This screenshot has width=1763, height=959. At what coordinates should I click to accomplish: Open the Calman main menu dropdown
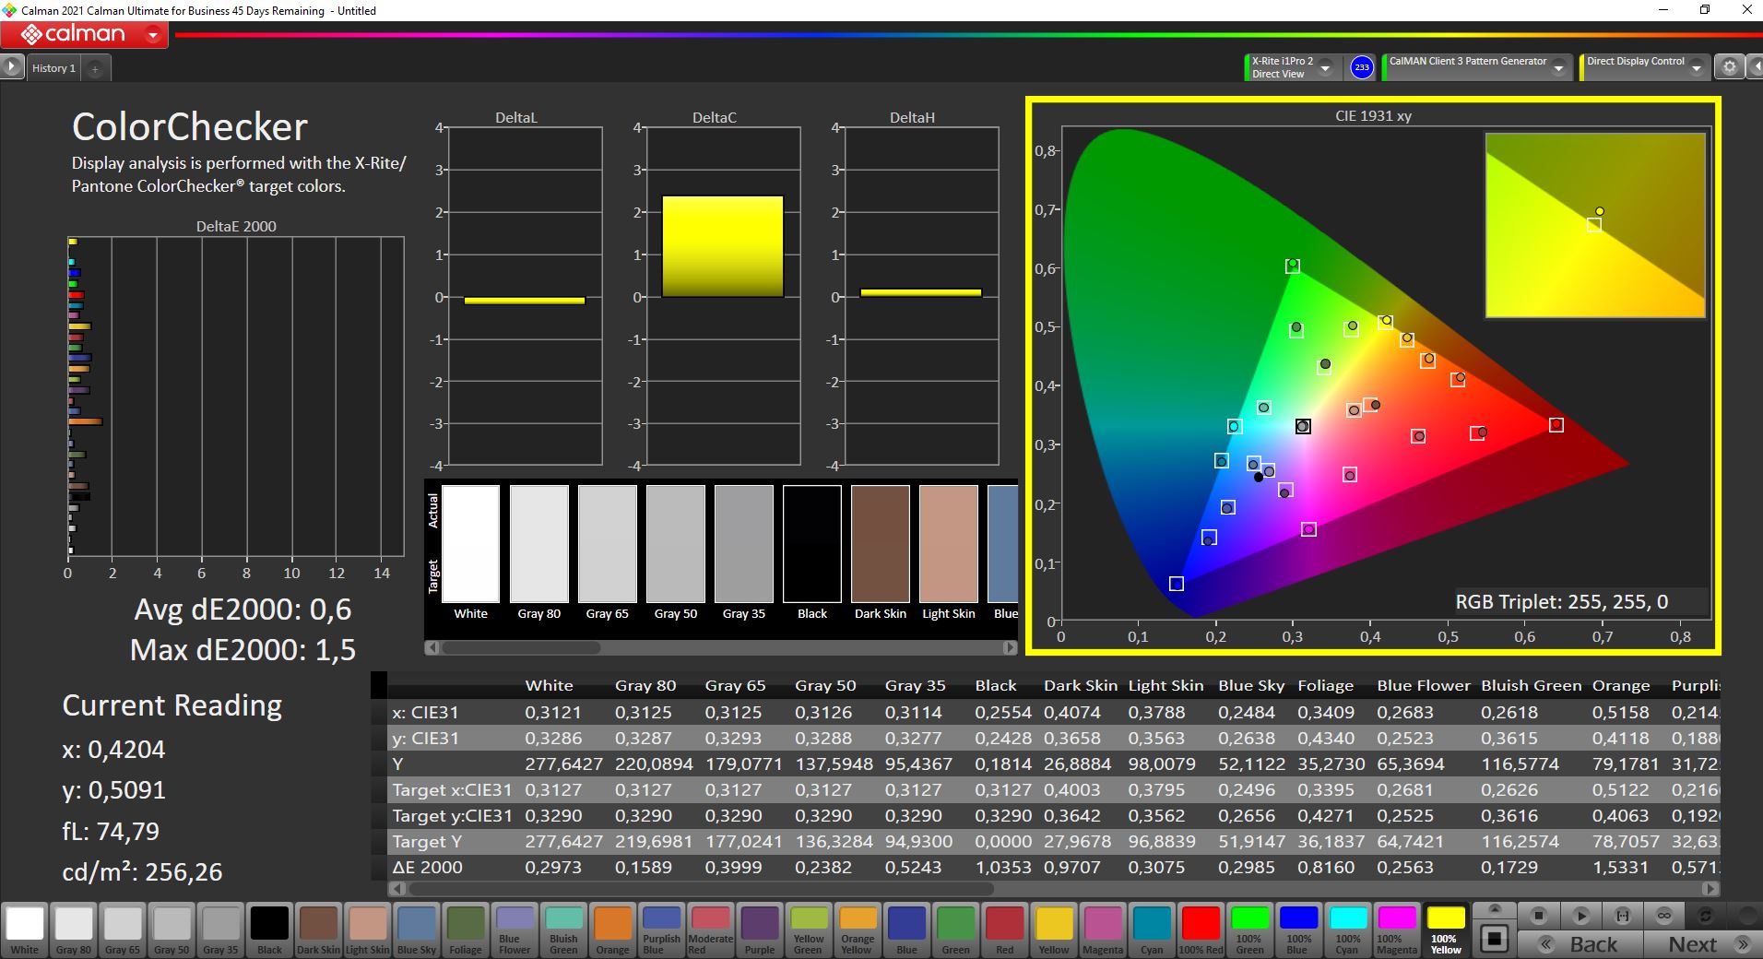coord(153,35)
